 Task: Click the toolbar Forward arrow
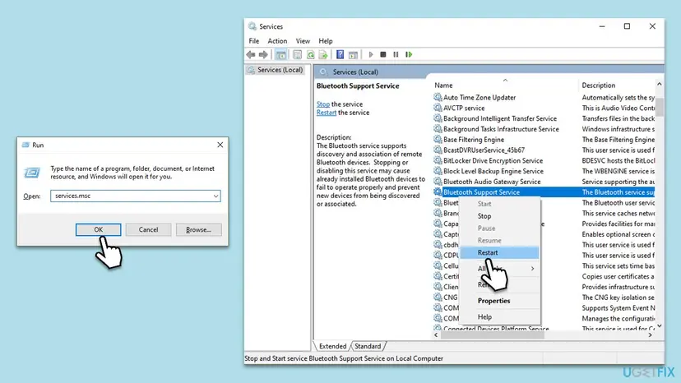pyautogui.click(x=263, y=55)
